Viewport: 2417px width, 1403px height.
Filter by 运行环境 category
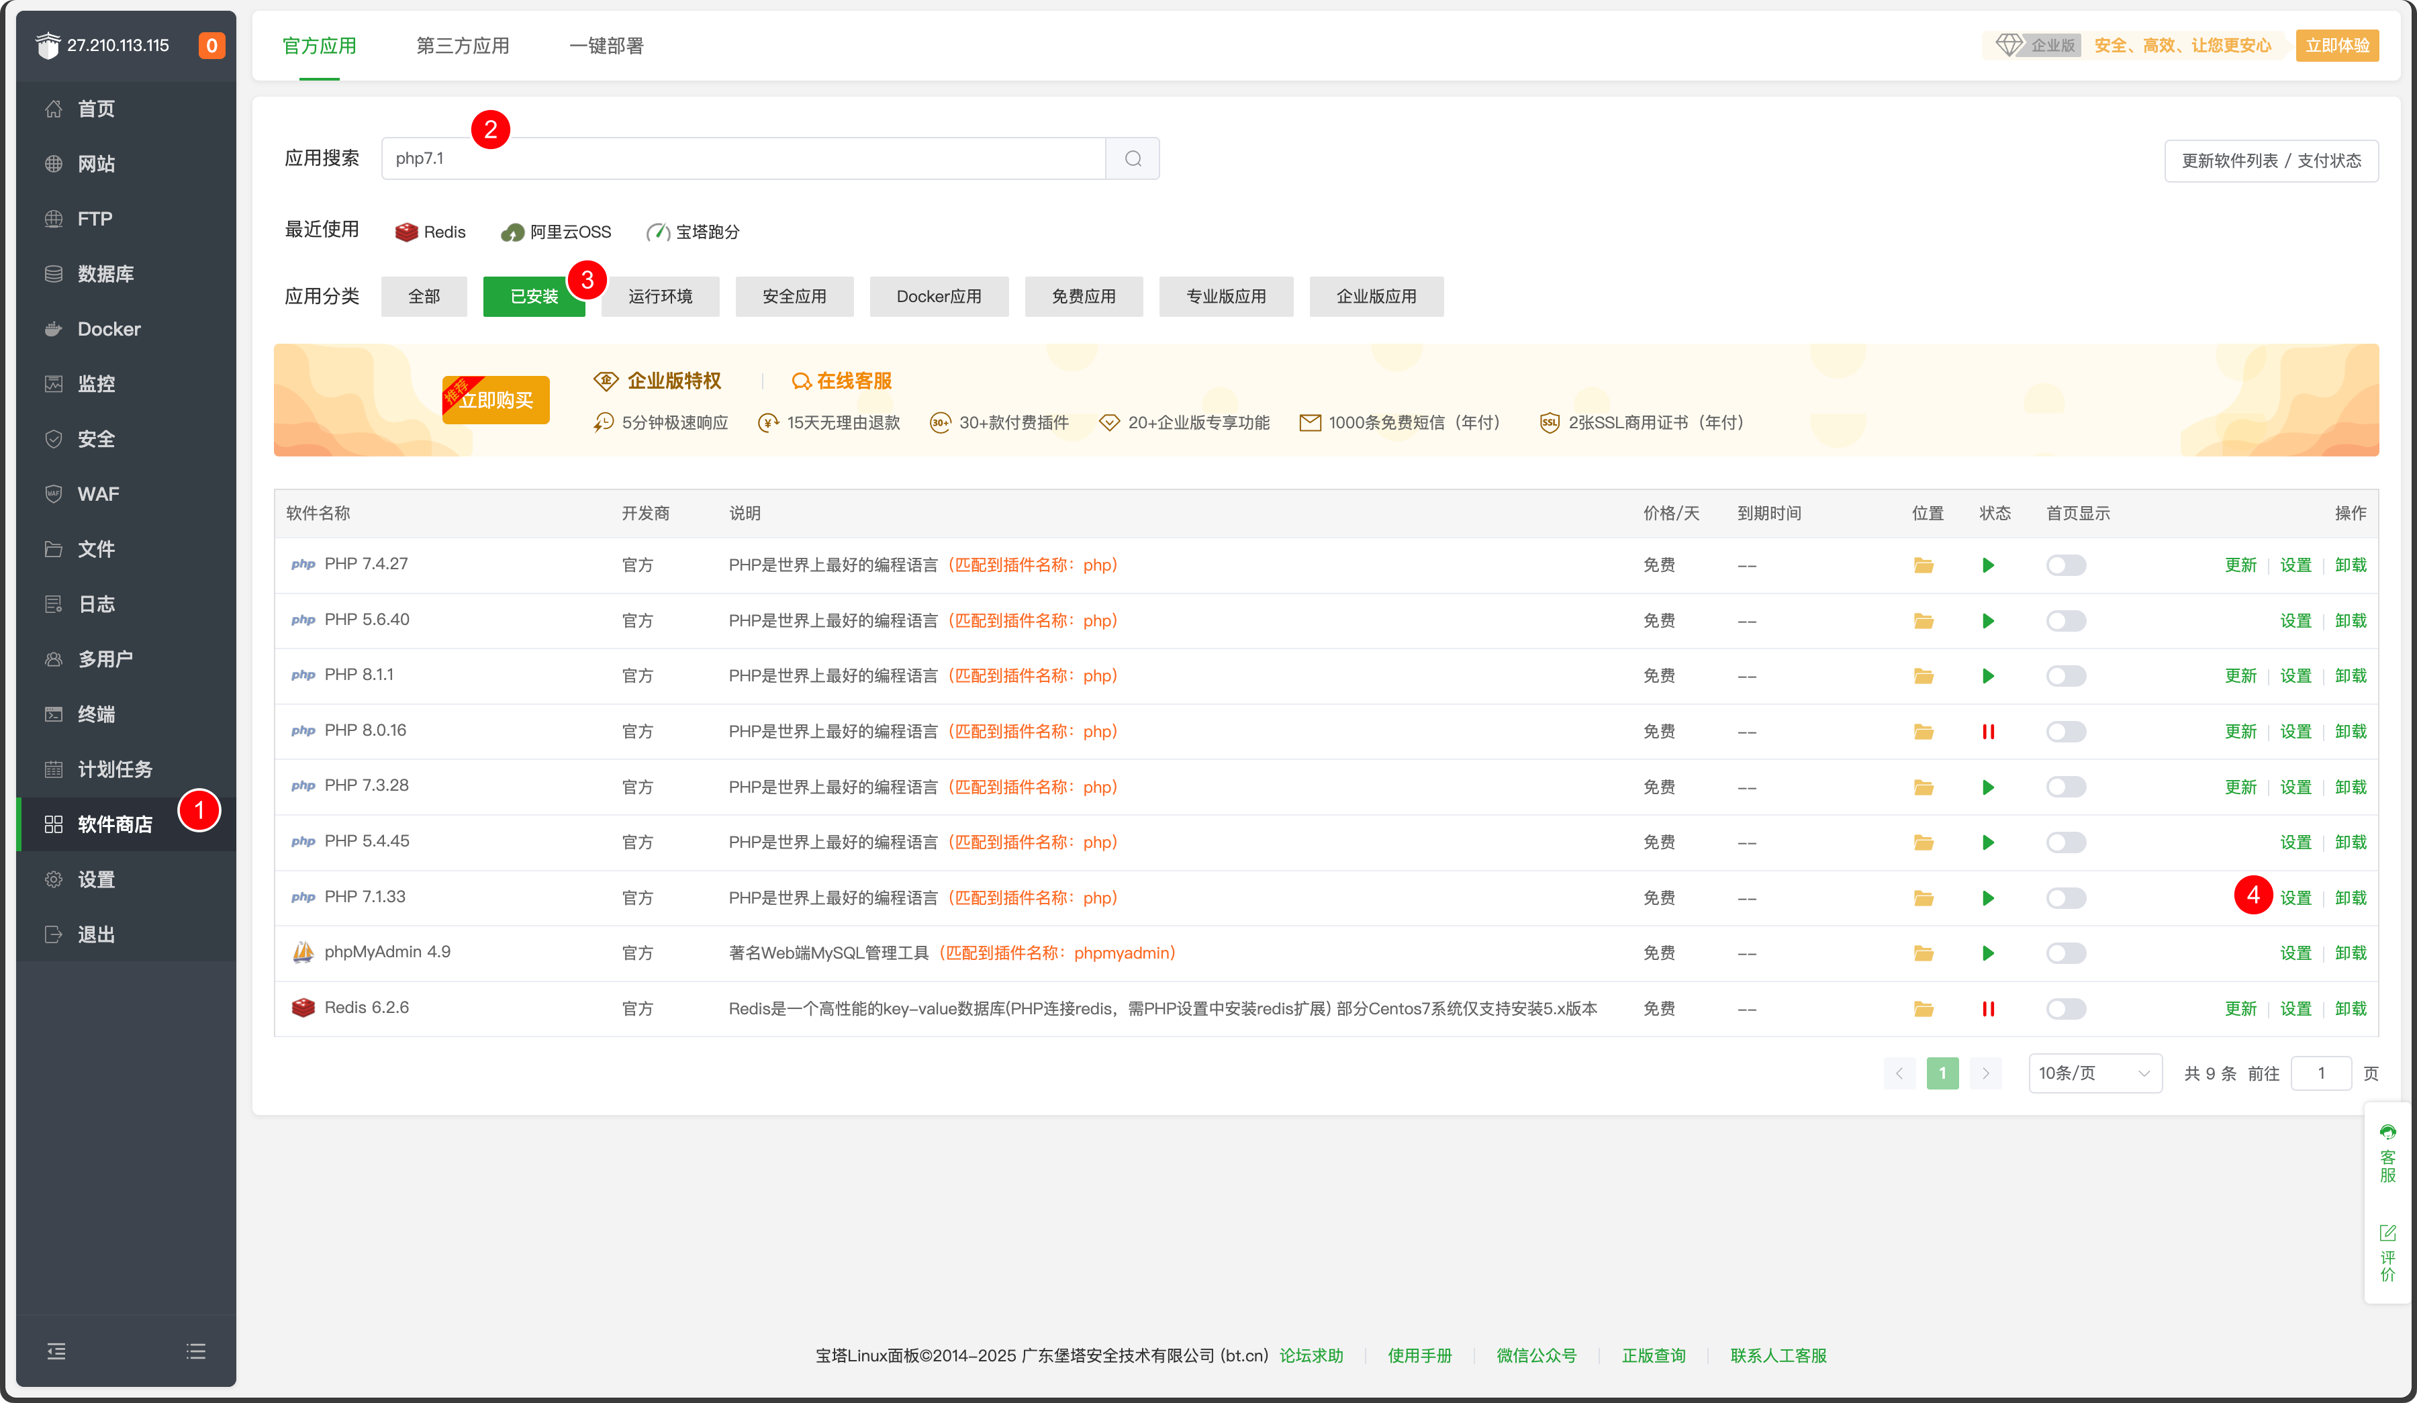[660, 296]
